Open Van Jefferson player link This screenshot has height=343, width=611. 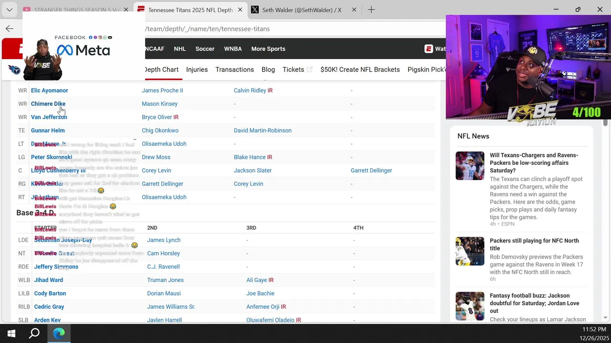[49, 117]
